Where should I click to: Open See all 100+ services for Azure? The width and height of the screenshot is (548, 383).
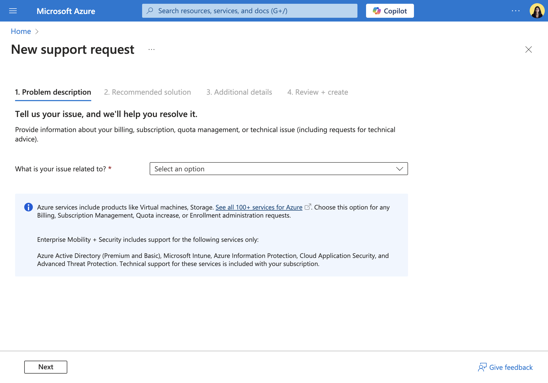point(259,207)
